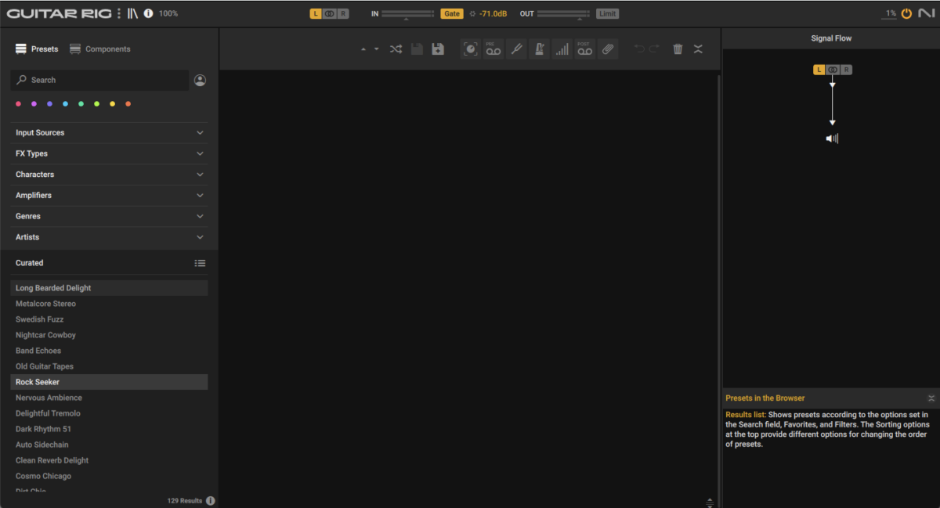Filter by the purple color tag
940x508 pixels.
click(x=49, y=104)
